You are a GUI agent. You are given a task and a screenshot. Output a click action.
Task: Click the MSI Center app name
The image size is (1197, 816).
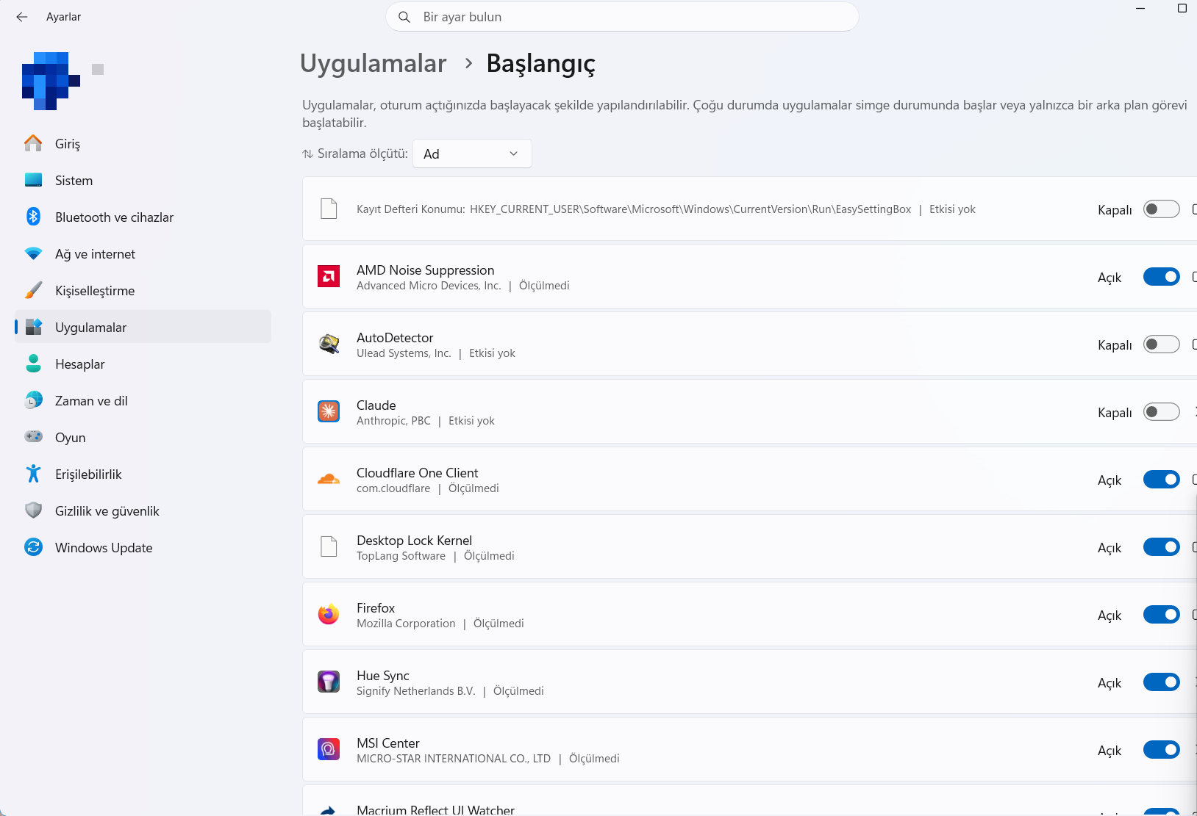[387, 743]
